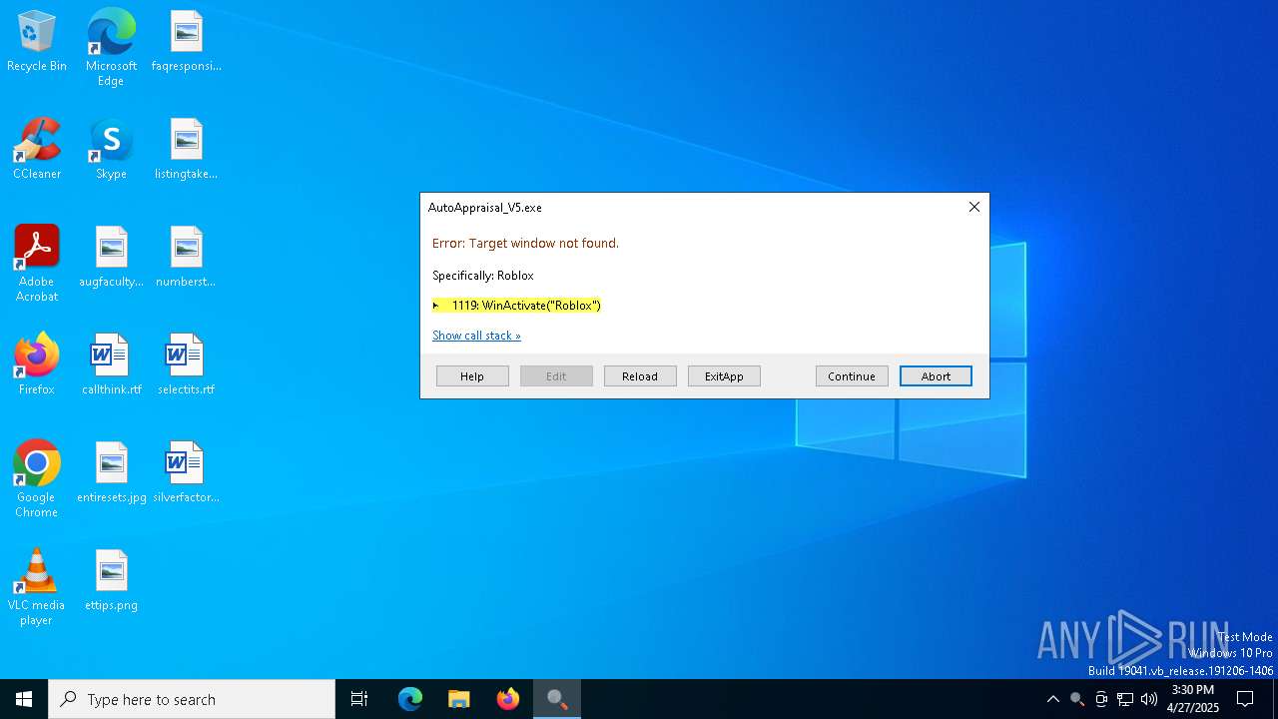The height and width of the screenshot is (719, 1278).
Task: Open Microsoft Edge desktop shortcut
Action: pos(111,48)
